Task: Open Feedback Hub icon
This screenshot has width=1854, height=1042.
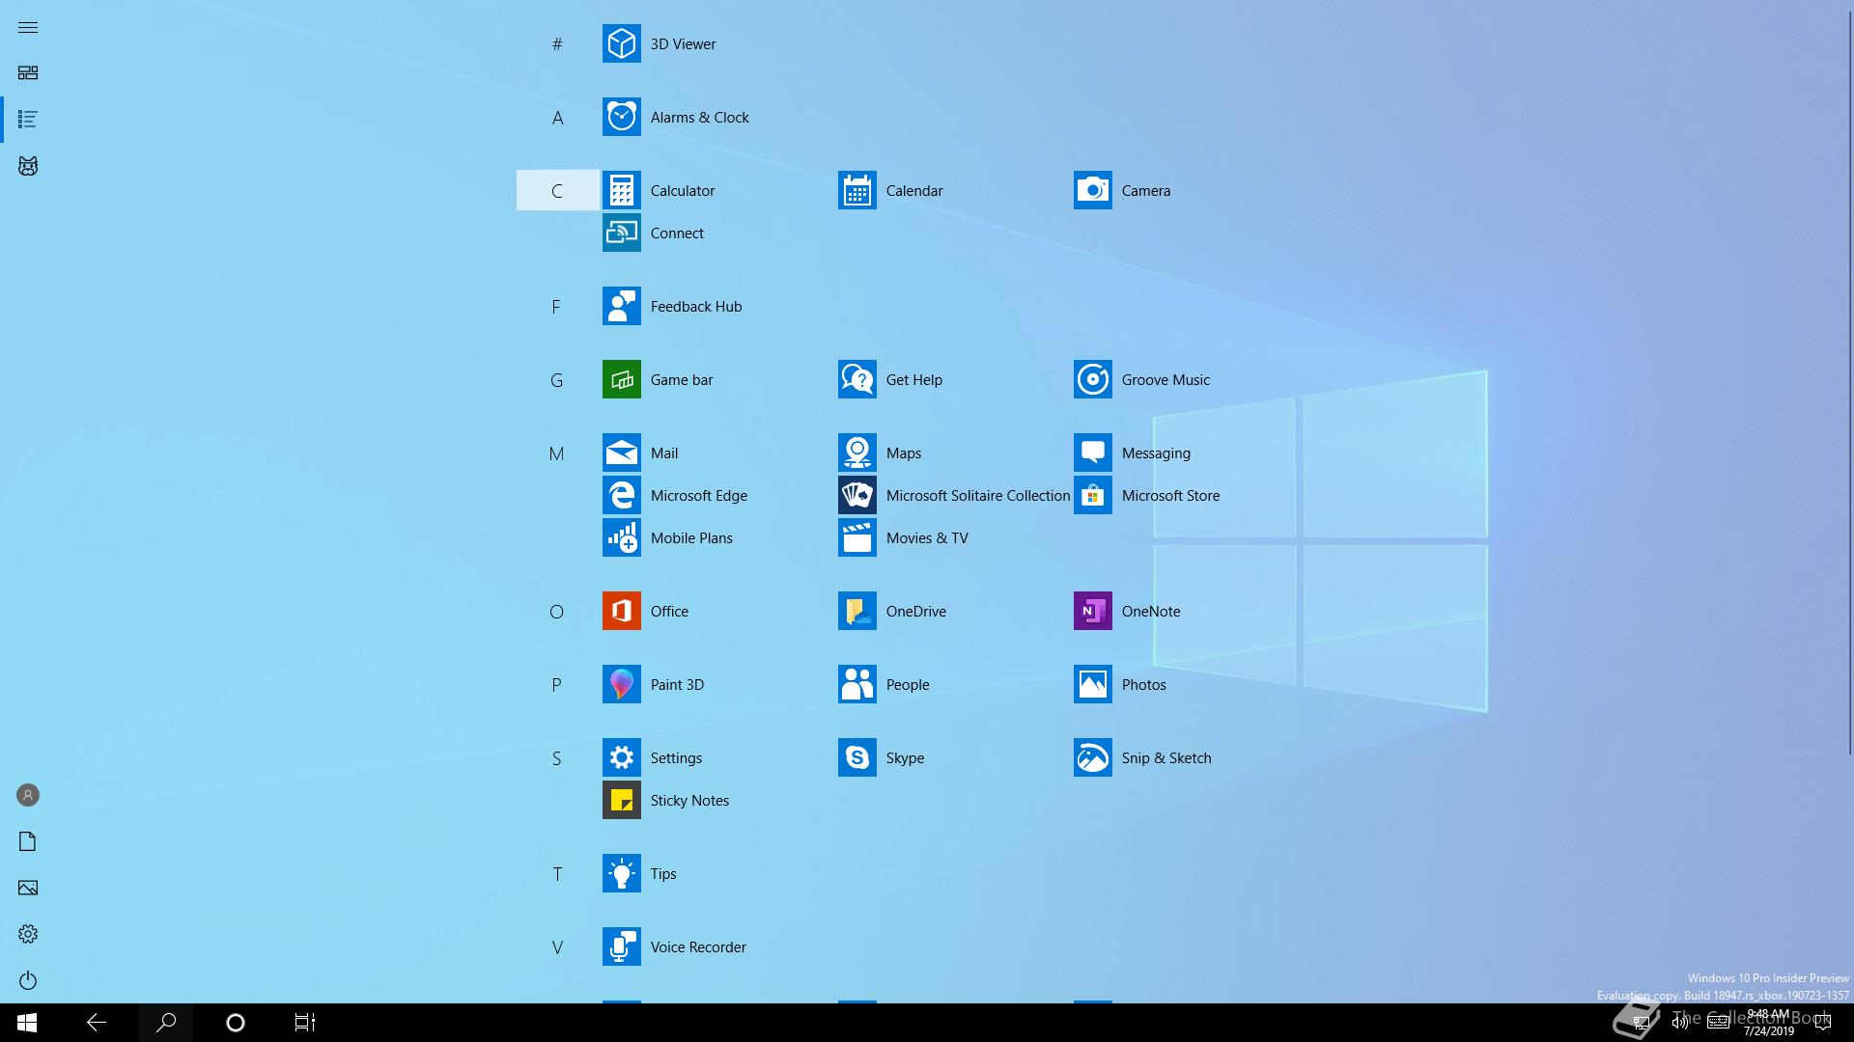Action: [621, 306]
